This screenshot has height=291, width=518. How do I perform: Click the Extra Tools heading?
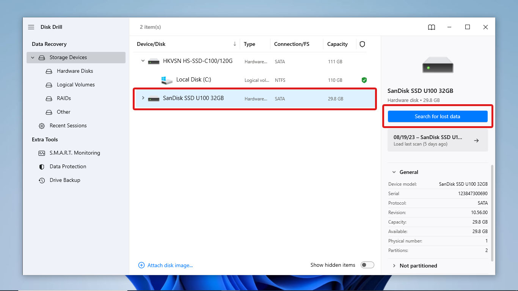(x=45, y=140)
